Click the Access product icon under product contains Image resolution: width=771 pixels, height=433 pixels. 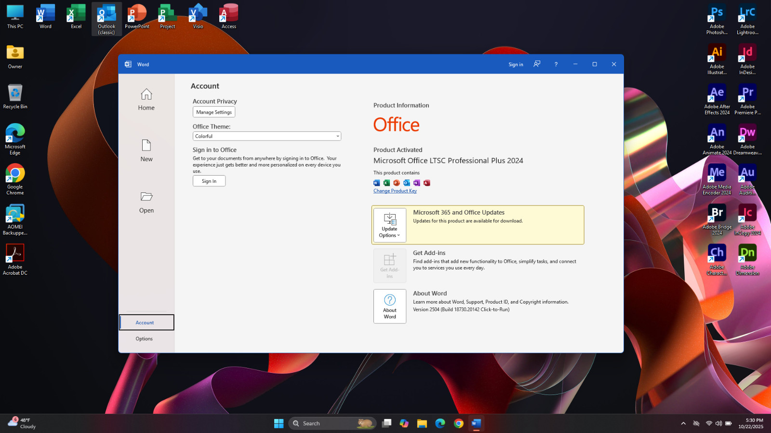[427, 183]
